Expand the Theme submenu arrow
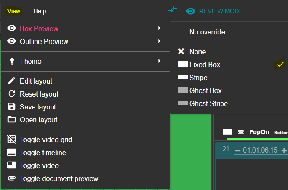This screenshot has height=190, width=288. [159, 61]
